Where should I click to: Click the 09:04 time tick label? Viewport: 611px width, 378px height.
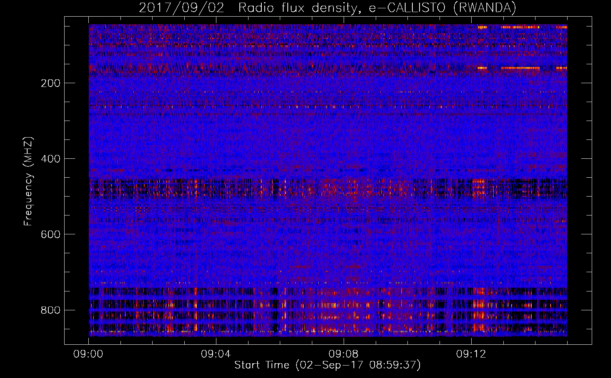click(x=216, y=354)
